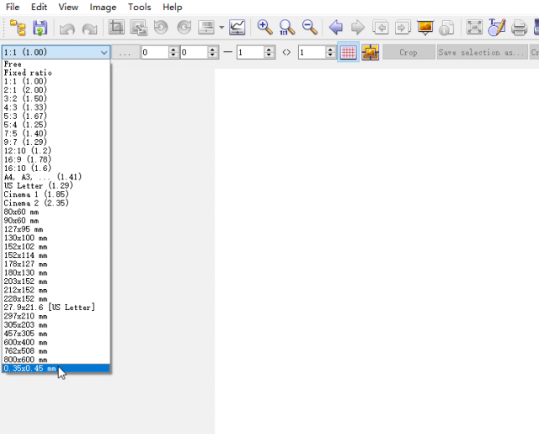Click the Crop button
Image resolution: width=539 pixels, height=434 pixels.
click(x=408, y=52)
